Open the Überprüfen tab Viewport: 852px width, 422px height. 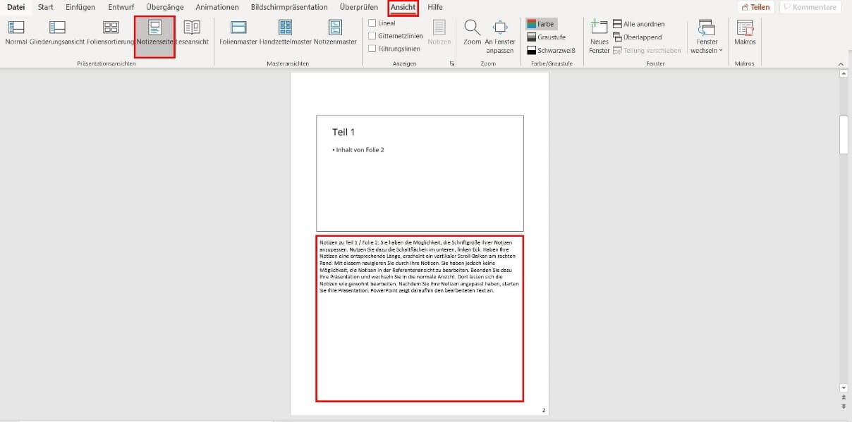358,7
